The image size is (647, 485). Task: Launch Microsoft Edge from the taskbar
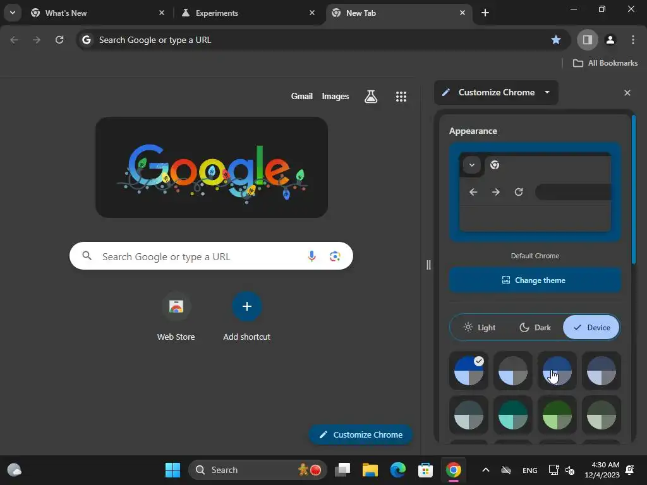pos(398,470)
